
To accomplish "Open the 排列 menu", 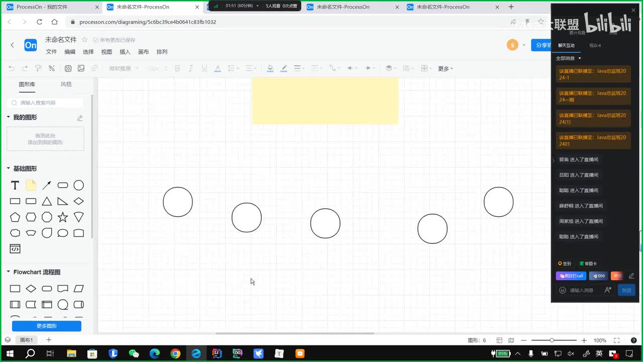I will coord(162,52).
